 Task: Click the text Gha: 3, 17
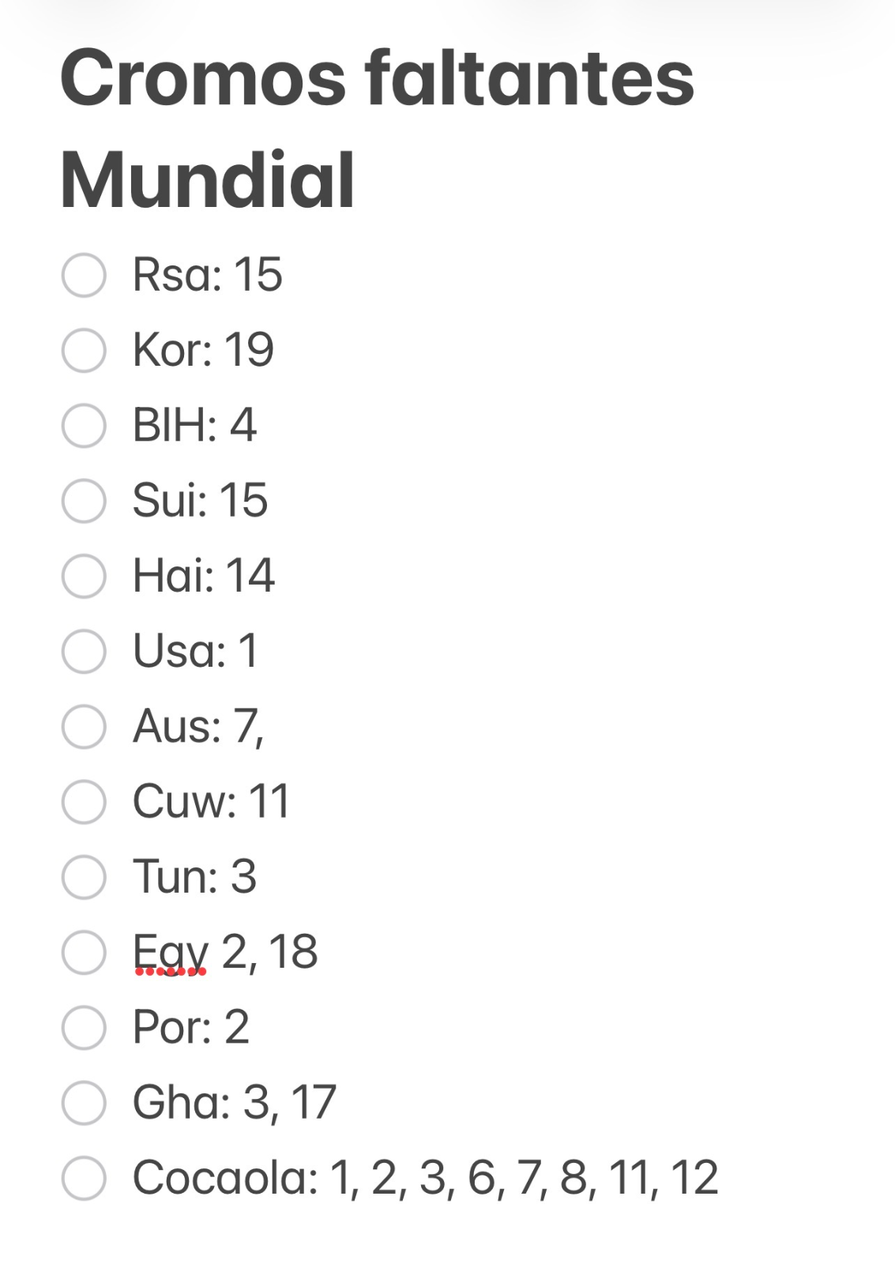coord(235,1102)
